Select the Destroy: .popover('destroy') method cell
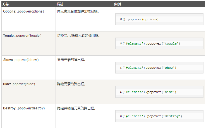Screen dimensions: 206x130 tap(28, 116)
